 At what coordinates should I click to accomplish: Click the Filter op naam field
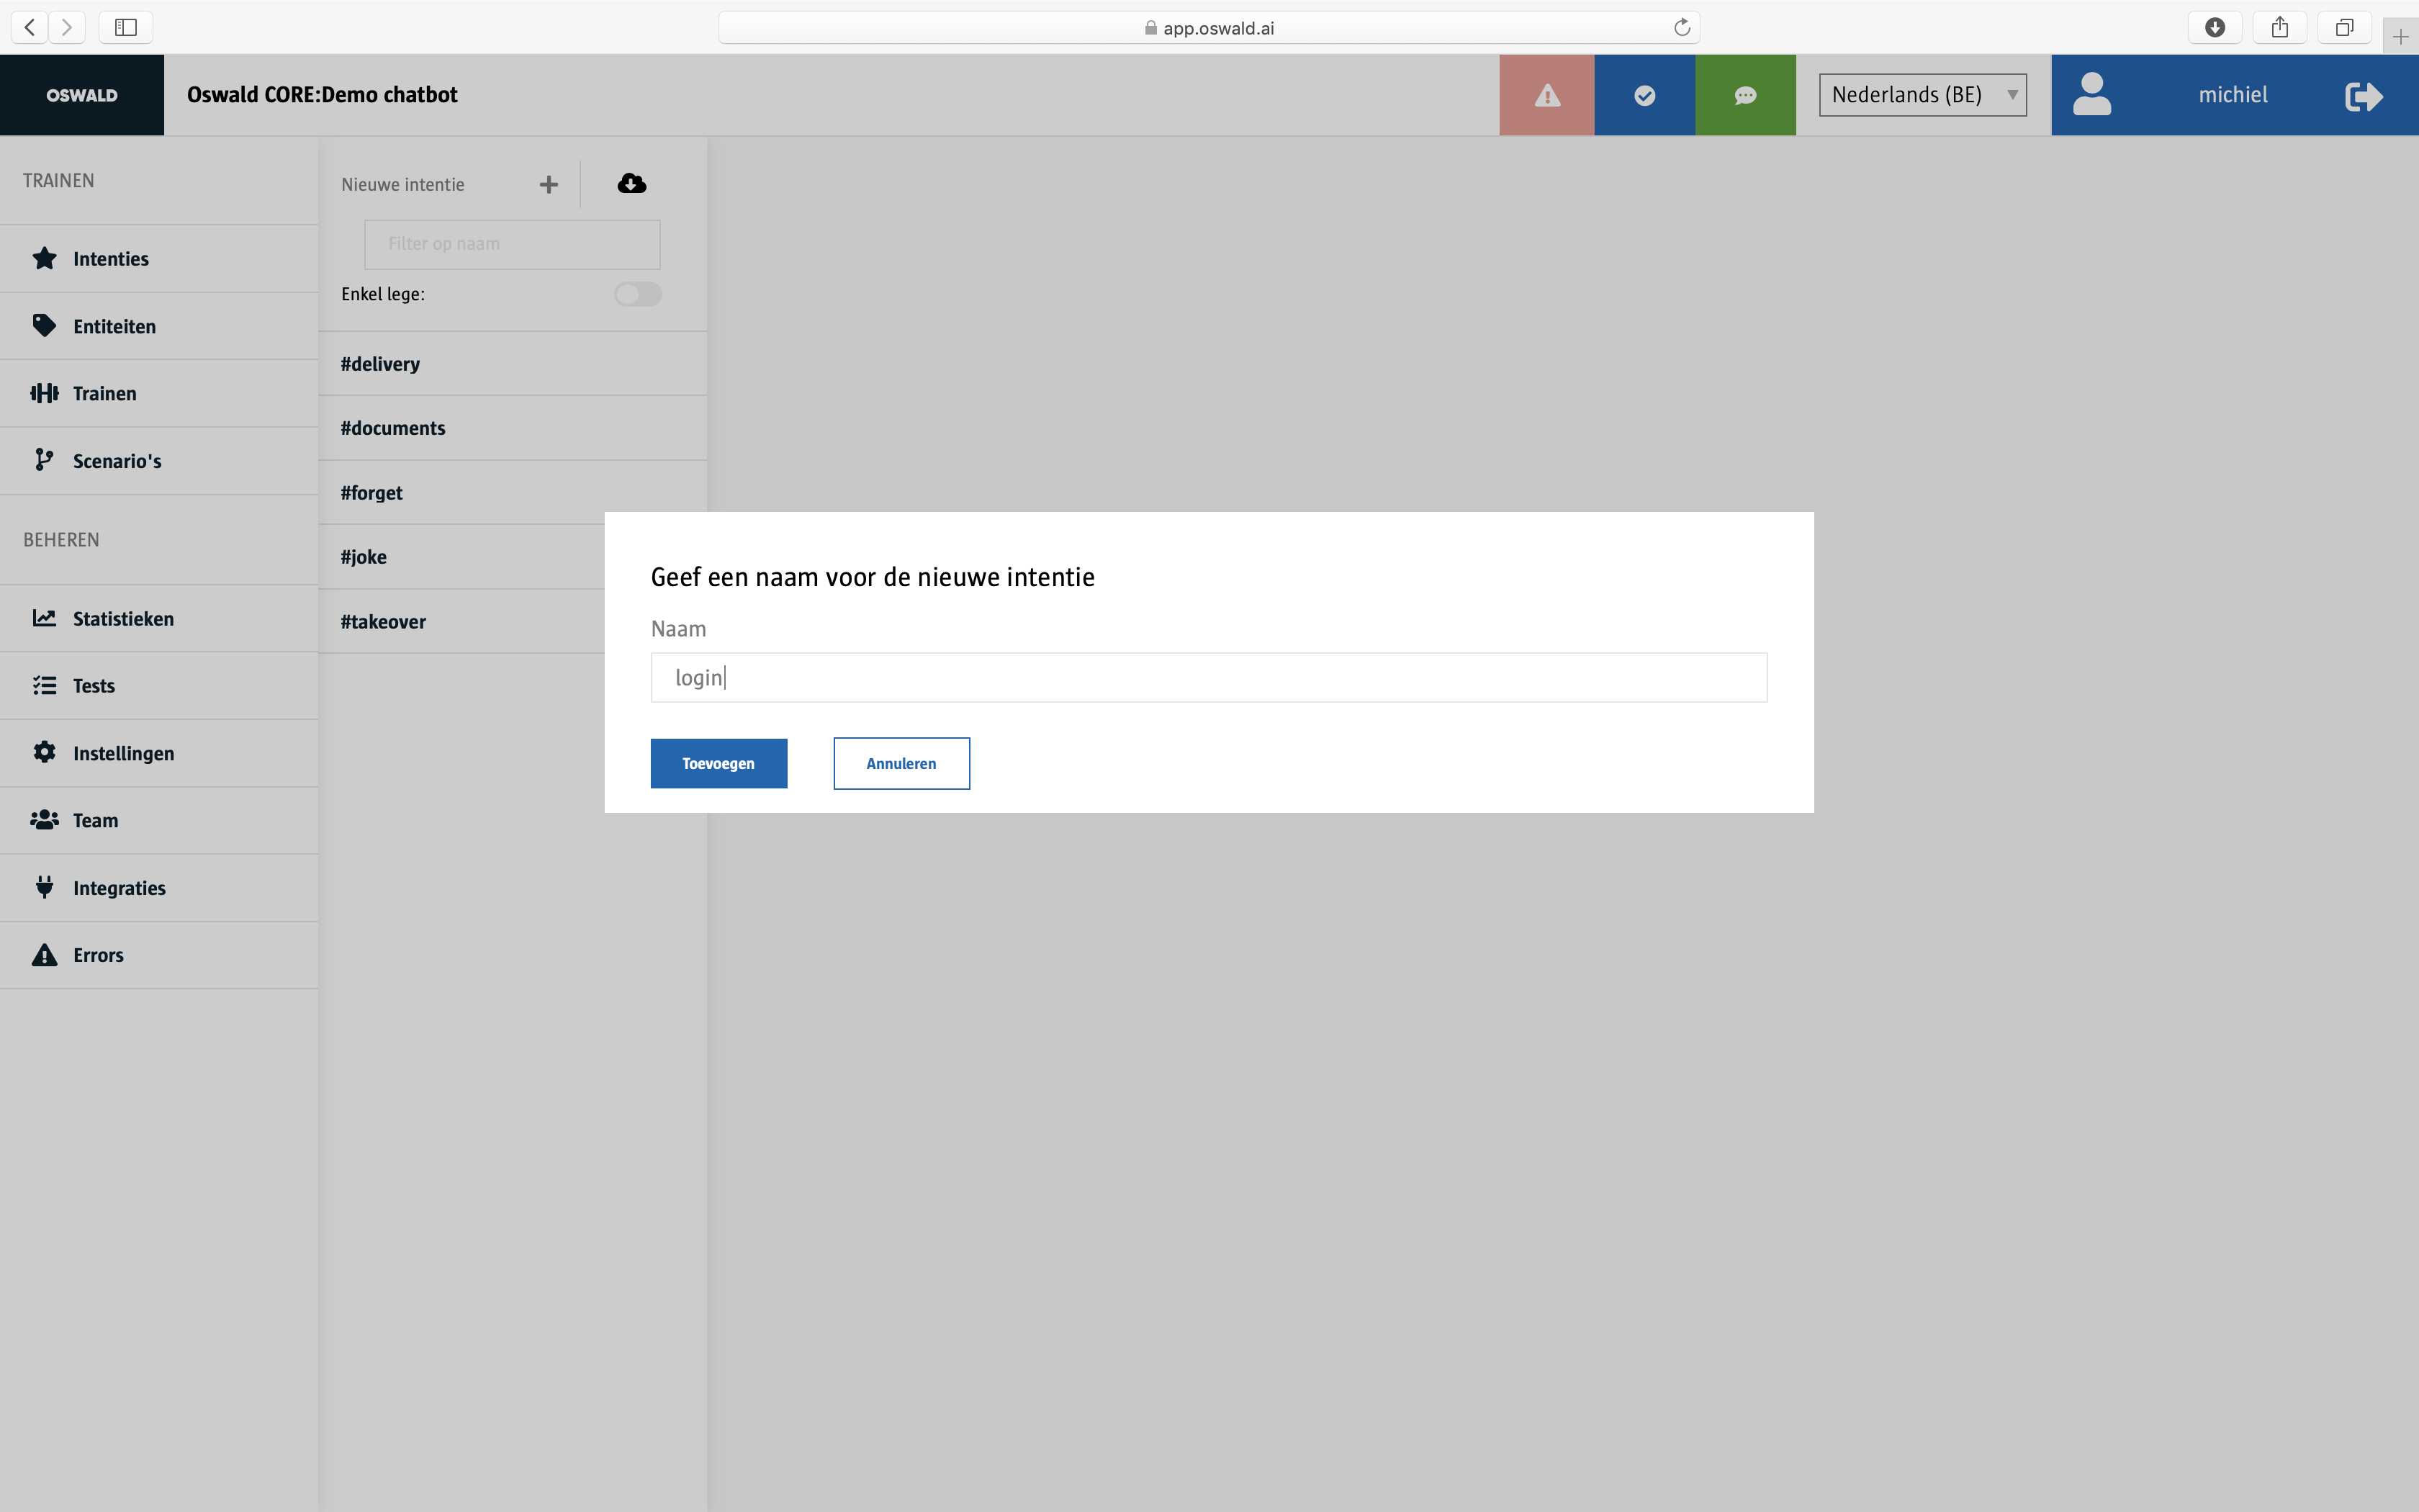coord(513,244)
